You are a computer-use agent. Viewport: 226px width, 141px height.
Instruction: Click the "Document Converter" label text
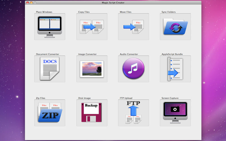tap(47, 54)
